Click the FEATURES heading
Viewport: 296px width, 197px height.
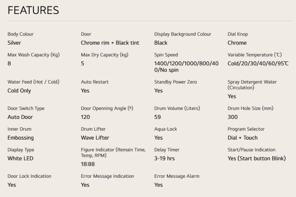(x=33, y=10)
